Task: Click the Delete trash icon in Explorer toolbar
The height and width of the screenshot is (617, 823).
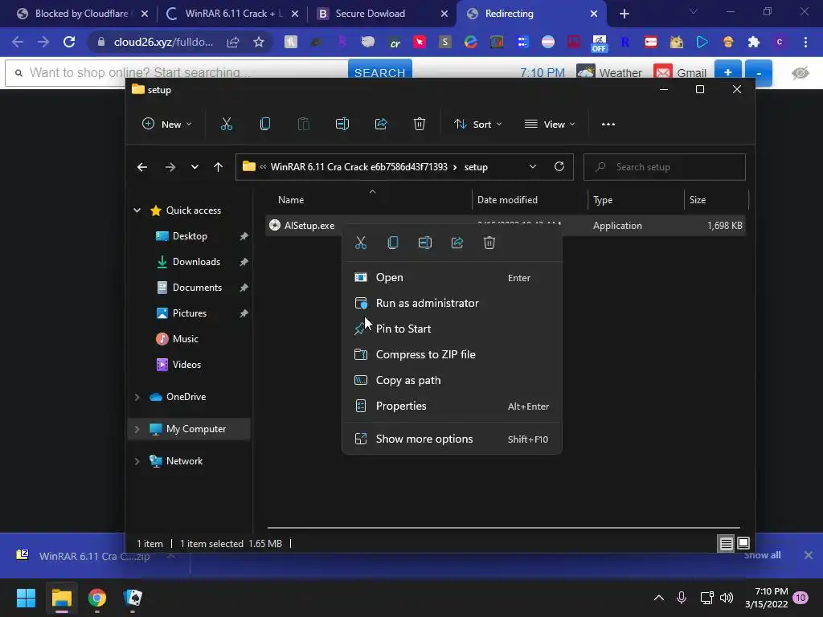Action: click(x=419, y=125)
